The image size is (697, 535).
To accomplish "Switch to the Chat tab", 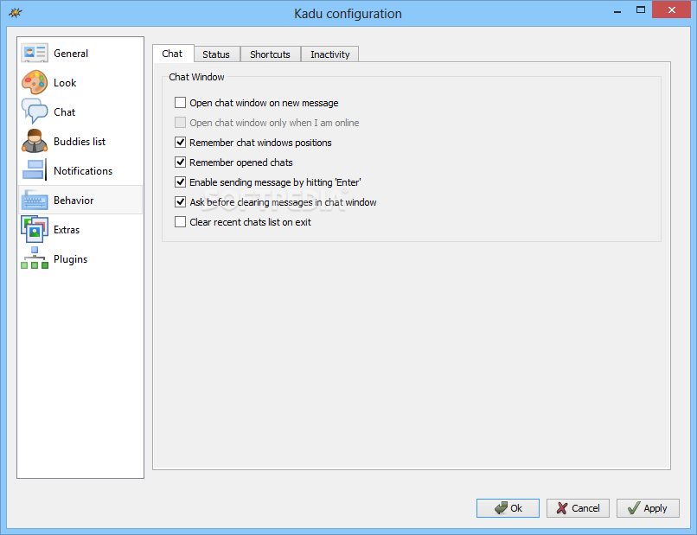I will 172,54.
